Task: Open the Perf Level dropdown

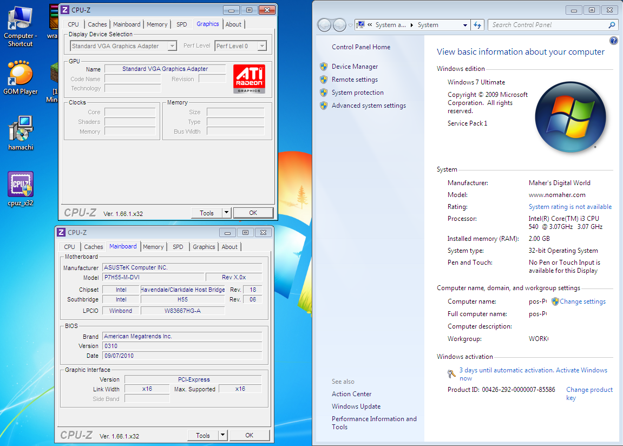Action: [x=262, y=46]
